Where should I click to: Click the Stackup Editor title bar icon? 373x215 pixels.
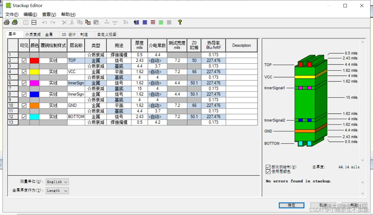(8, 5)
